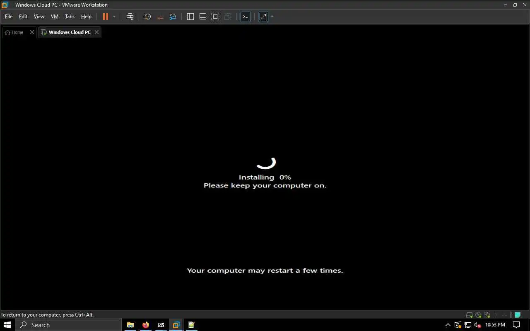
Task: Open the Action Center notifications icon
Action: coord(516,325)
